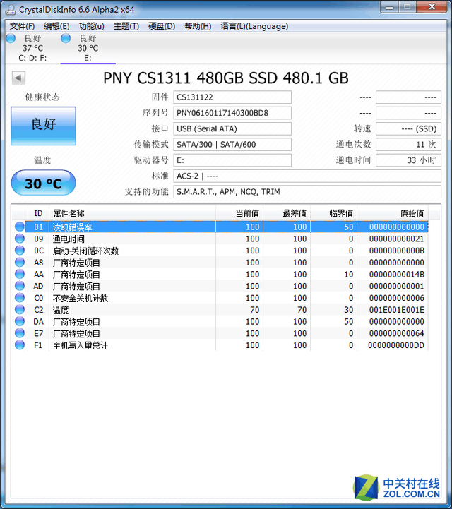This screenshot has height=509, width=452.
Task: Click the status icon of row 01 读取错误率
Action: coord(20,227)
